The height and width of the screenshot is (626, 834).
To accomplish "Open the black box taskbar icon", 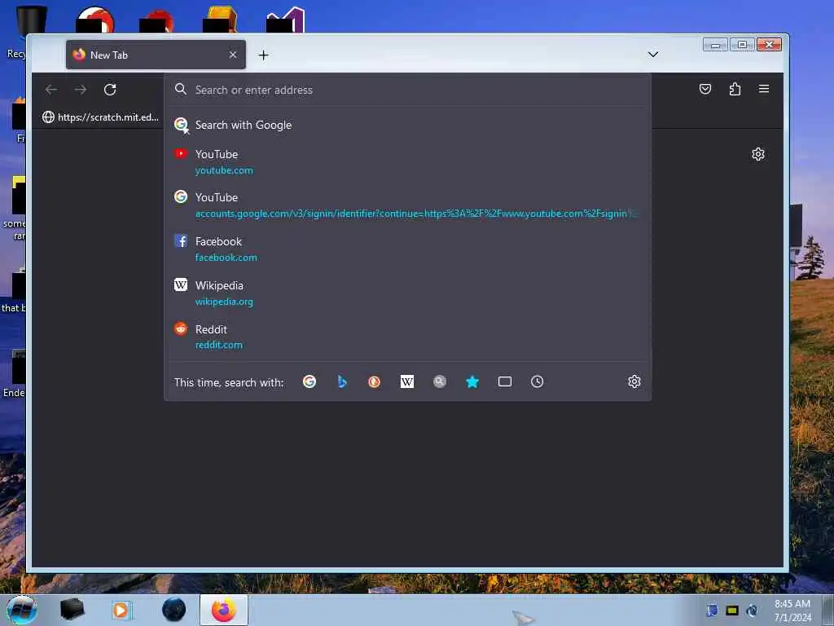I will tap(72, 610).
